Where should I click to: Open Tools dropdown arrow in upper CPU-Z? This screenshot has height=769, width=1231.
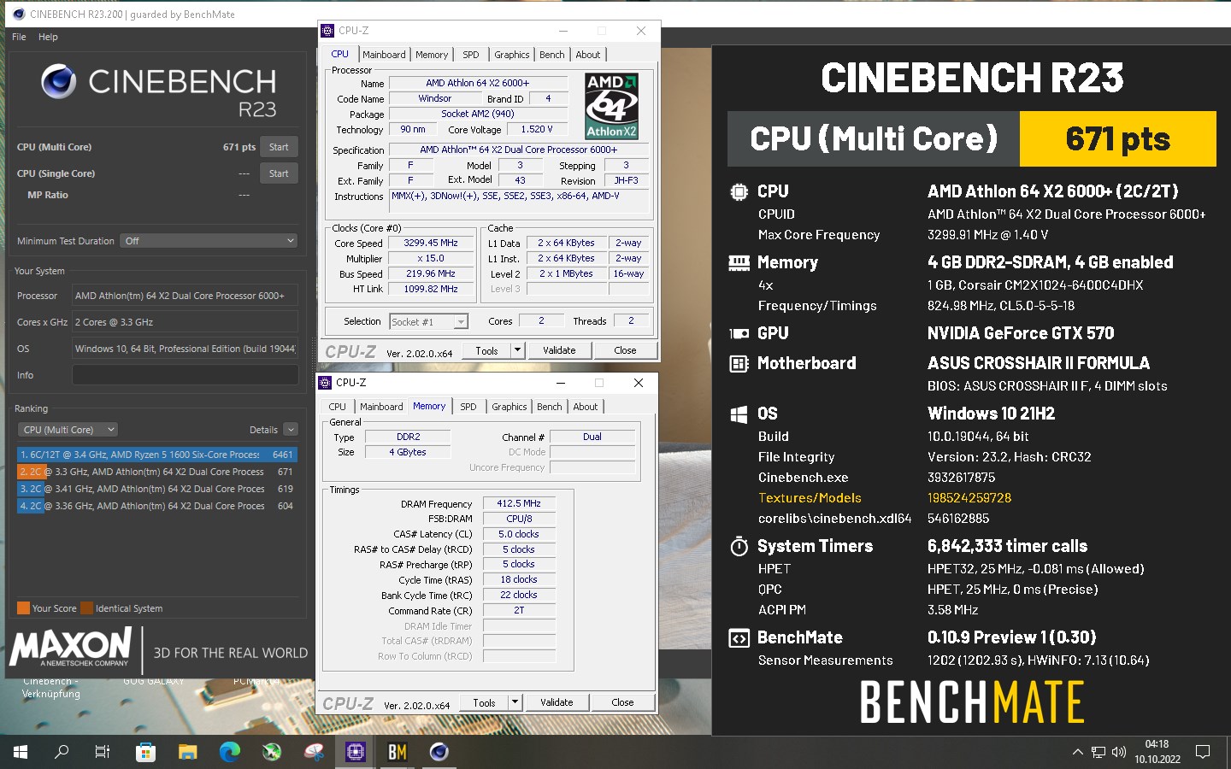click(x=517, y=350)
